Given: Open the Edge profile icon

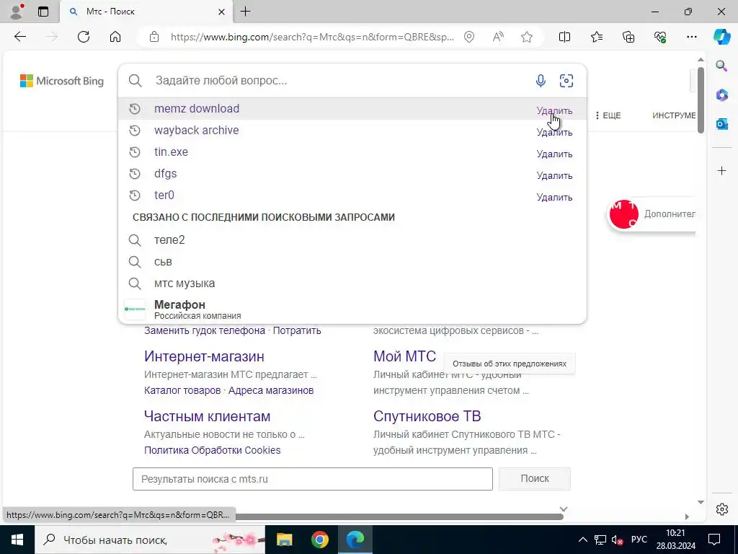Looking at the screenshot, I should [x=17, y=12].
